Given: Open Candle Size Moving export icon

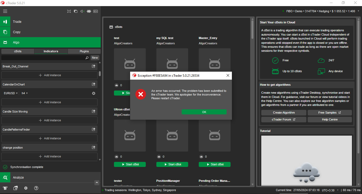Looking at the screenshot, I should tap(94, 111).
